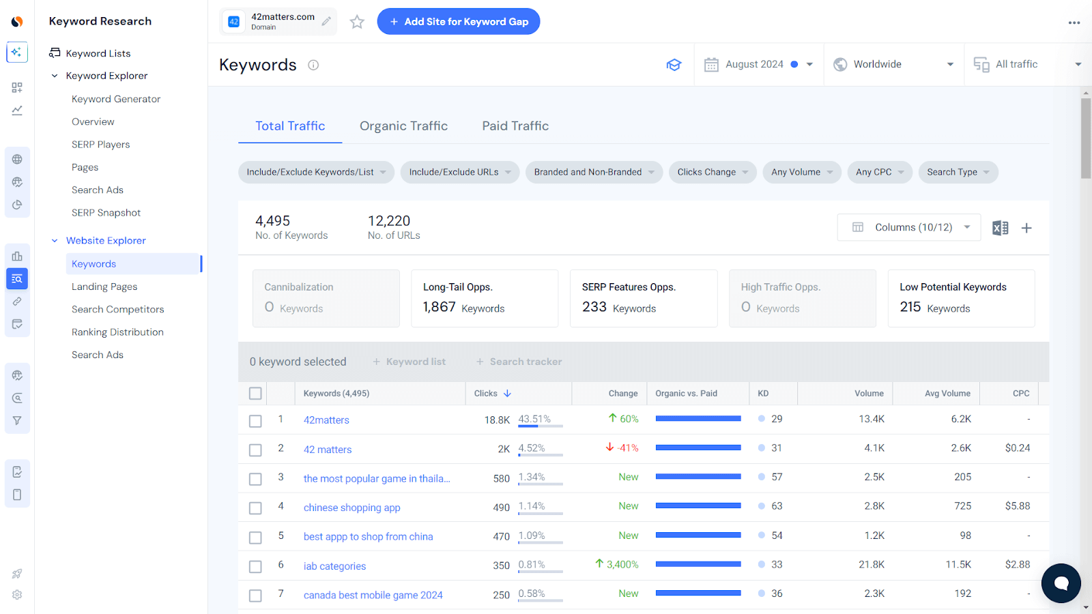Click the settings gear at bottom of sidebar
The width and height of the screenshot is (1092, 614).
coord(16,595)
